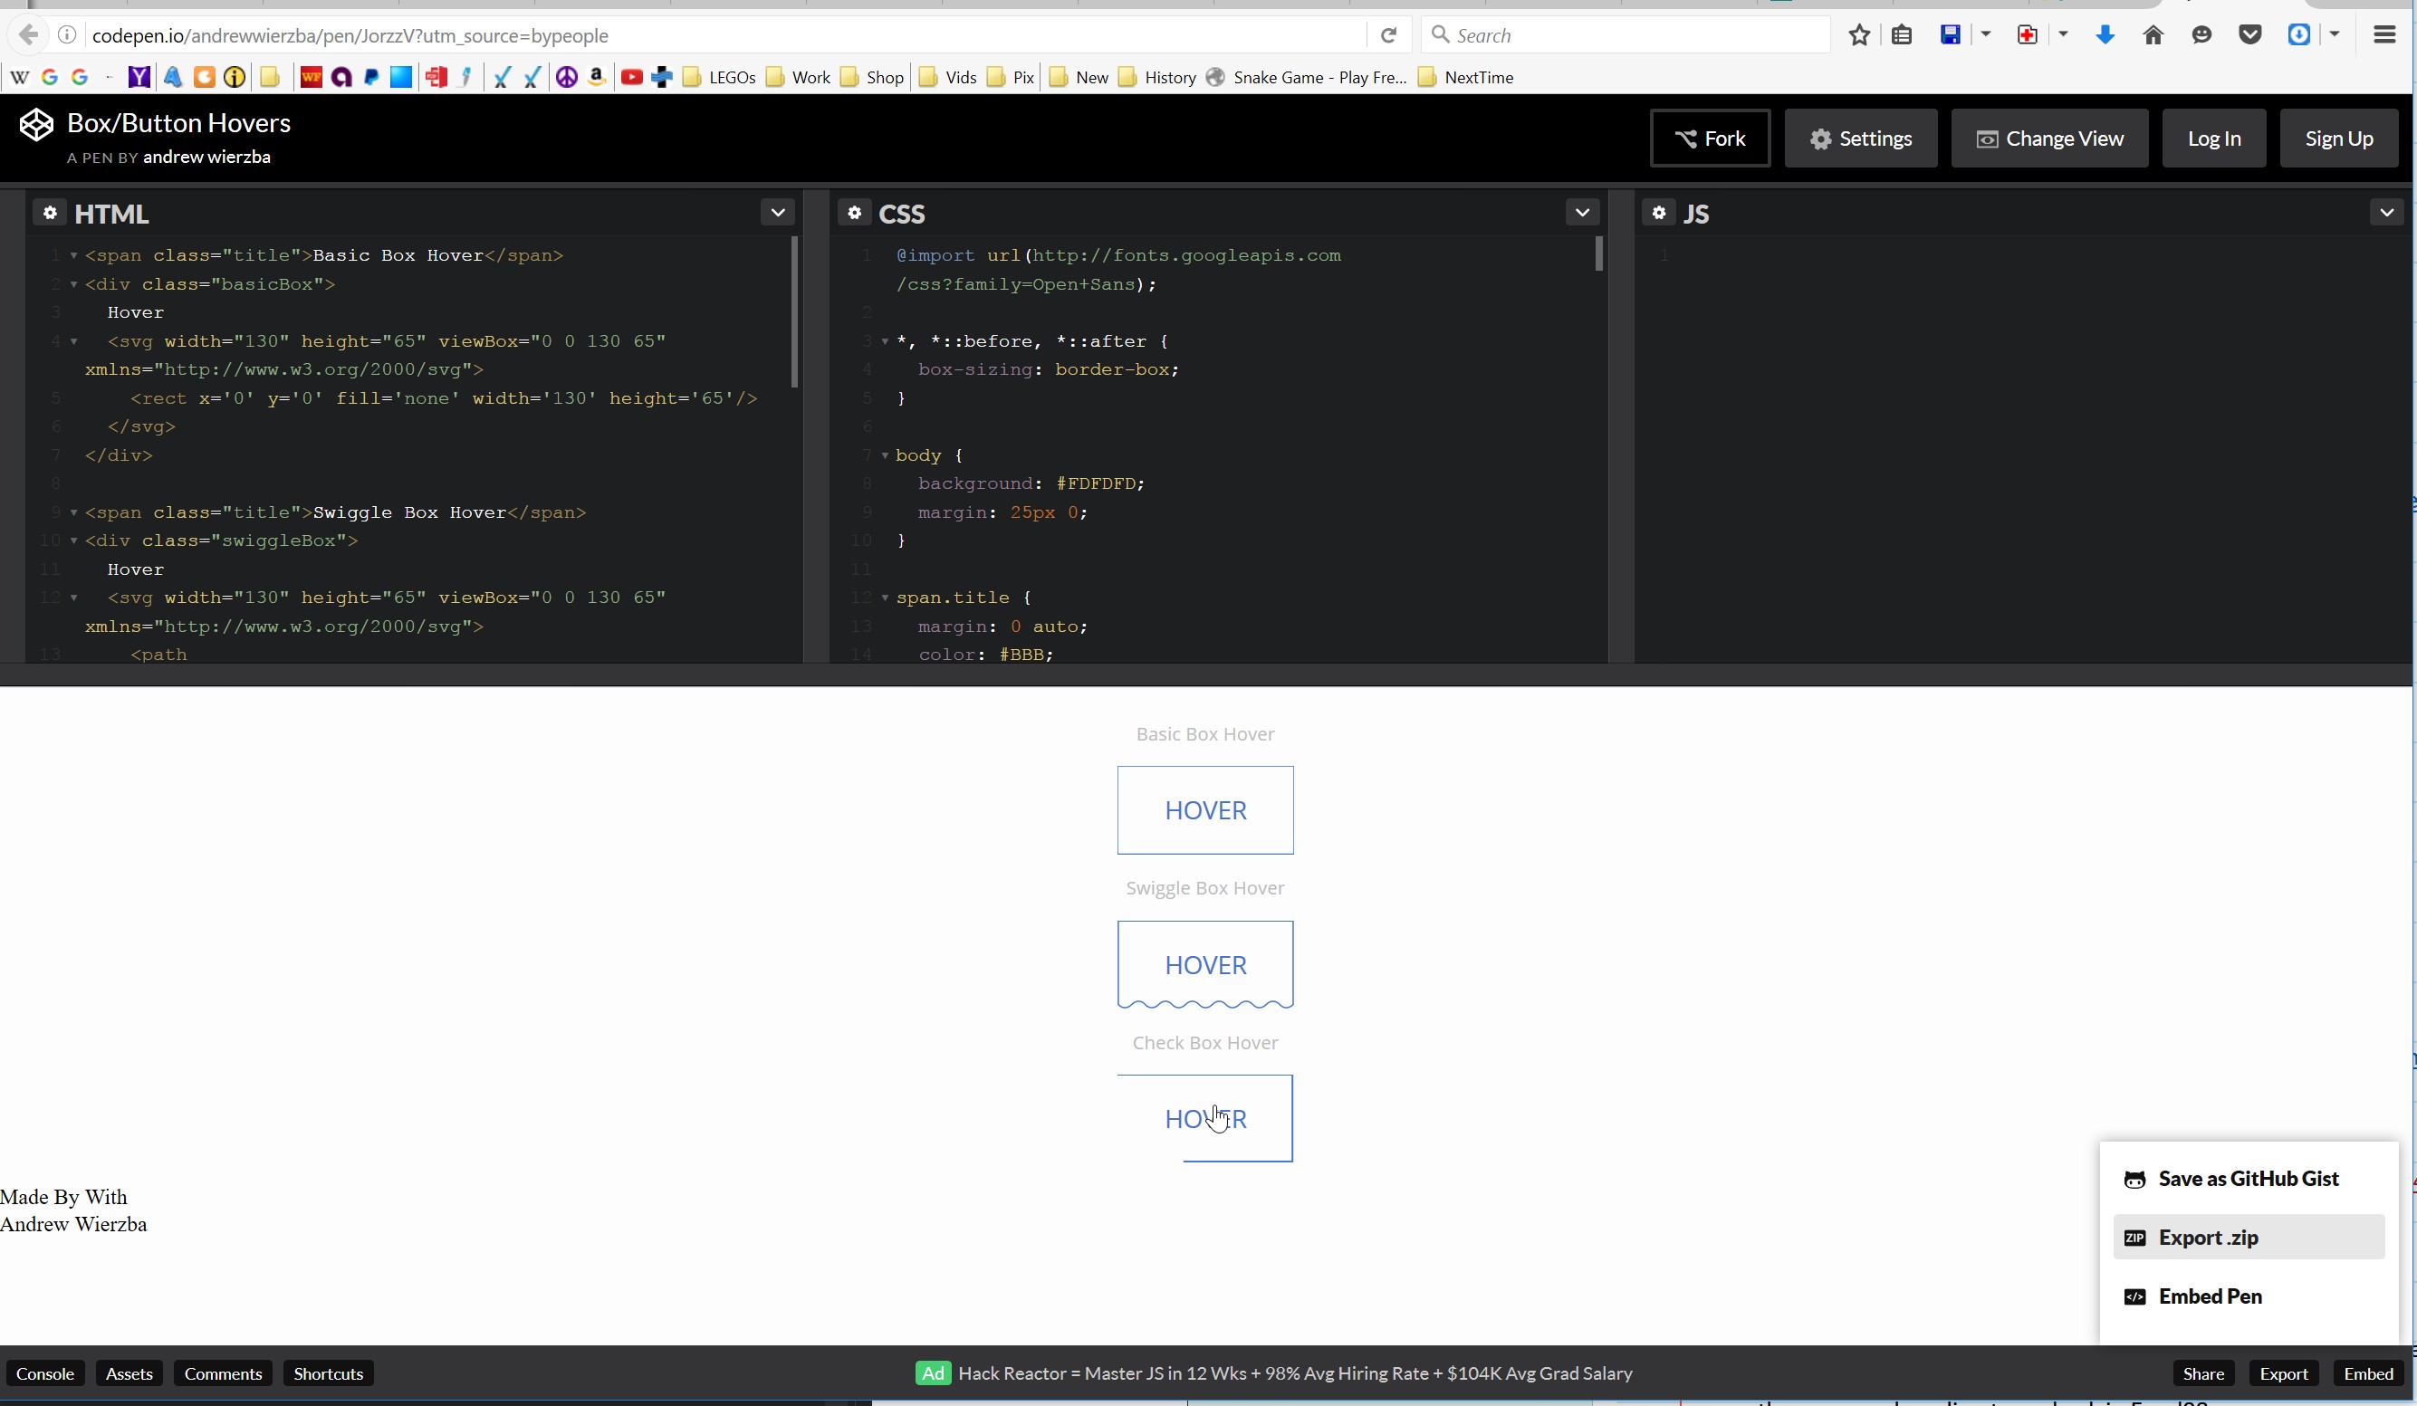
Task: Go to browser home icon
Action: (x=2153, y=35)
